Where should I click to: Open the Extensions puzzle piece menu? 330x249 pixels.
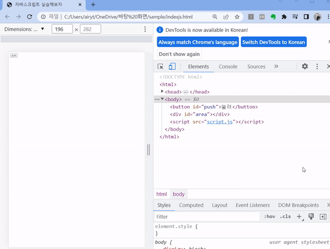tap(284, 17)
